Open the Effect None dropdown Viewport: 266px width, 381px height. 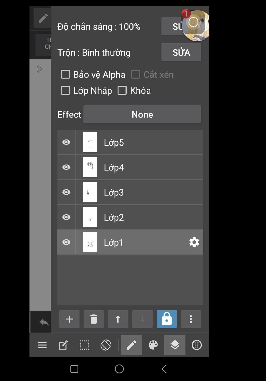pos(142,114)
